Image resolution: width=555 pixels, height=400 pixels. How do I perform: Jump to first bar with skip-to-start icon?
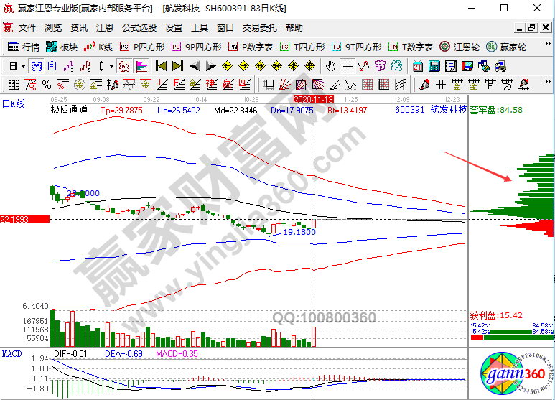tap(161, 66)
